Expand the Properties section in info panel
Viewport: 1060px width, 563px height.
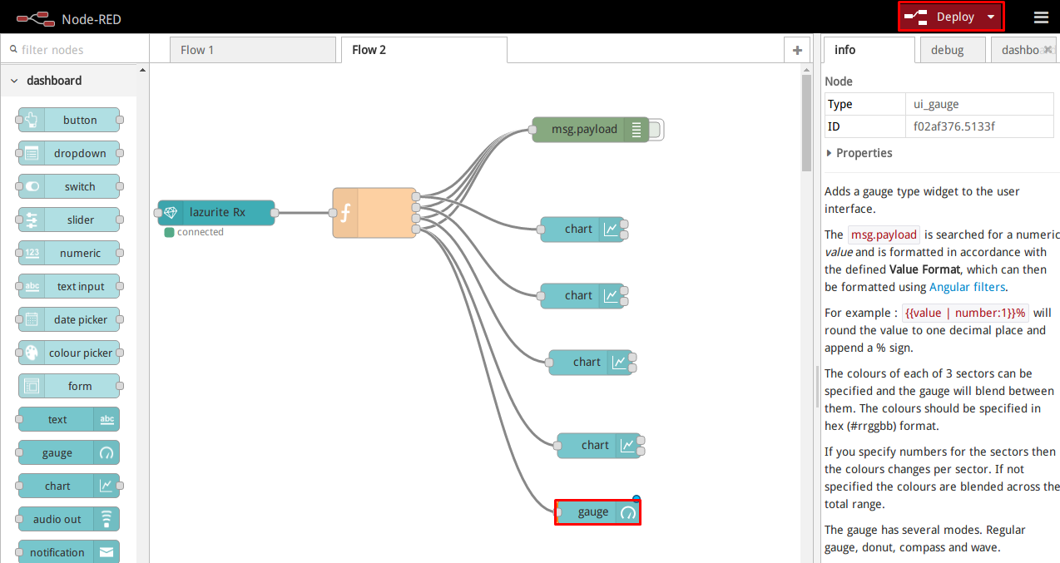pyautogui.click(x=859, y=153)
